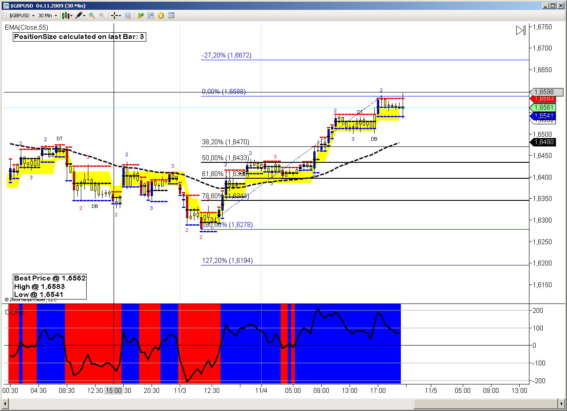Click the Best Price @ 1,6562 text
This screenshot has height=411, width=567.
click(x=49, y=278)
